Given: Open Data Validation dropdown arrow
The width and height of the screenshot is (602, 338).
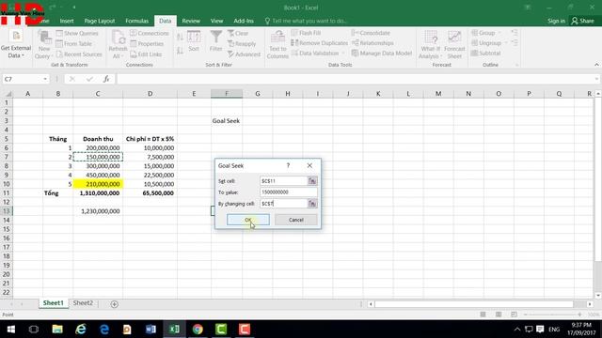Looking at the screenshot, I should pos(342,54).
